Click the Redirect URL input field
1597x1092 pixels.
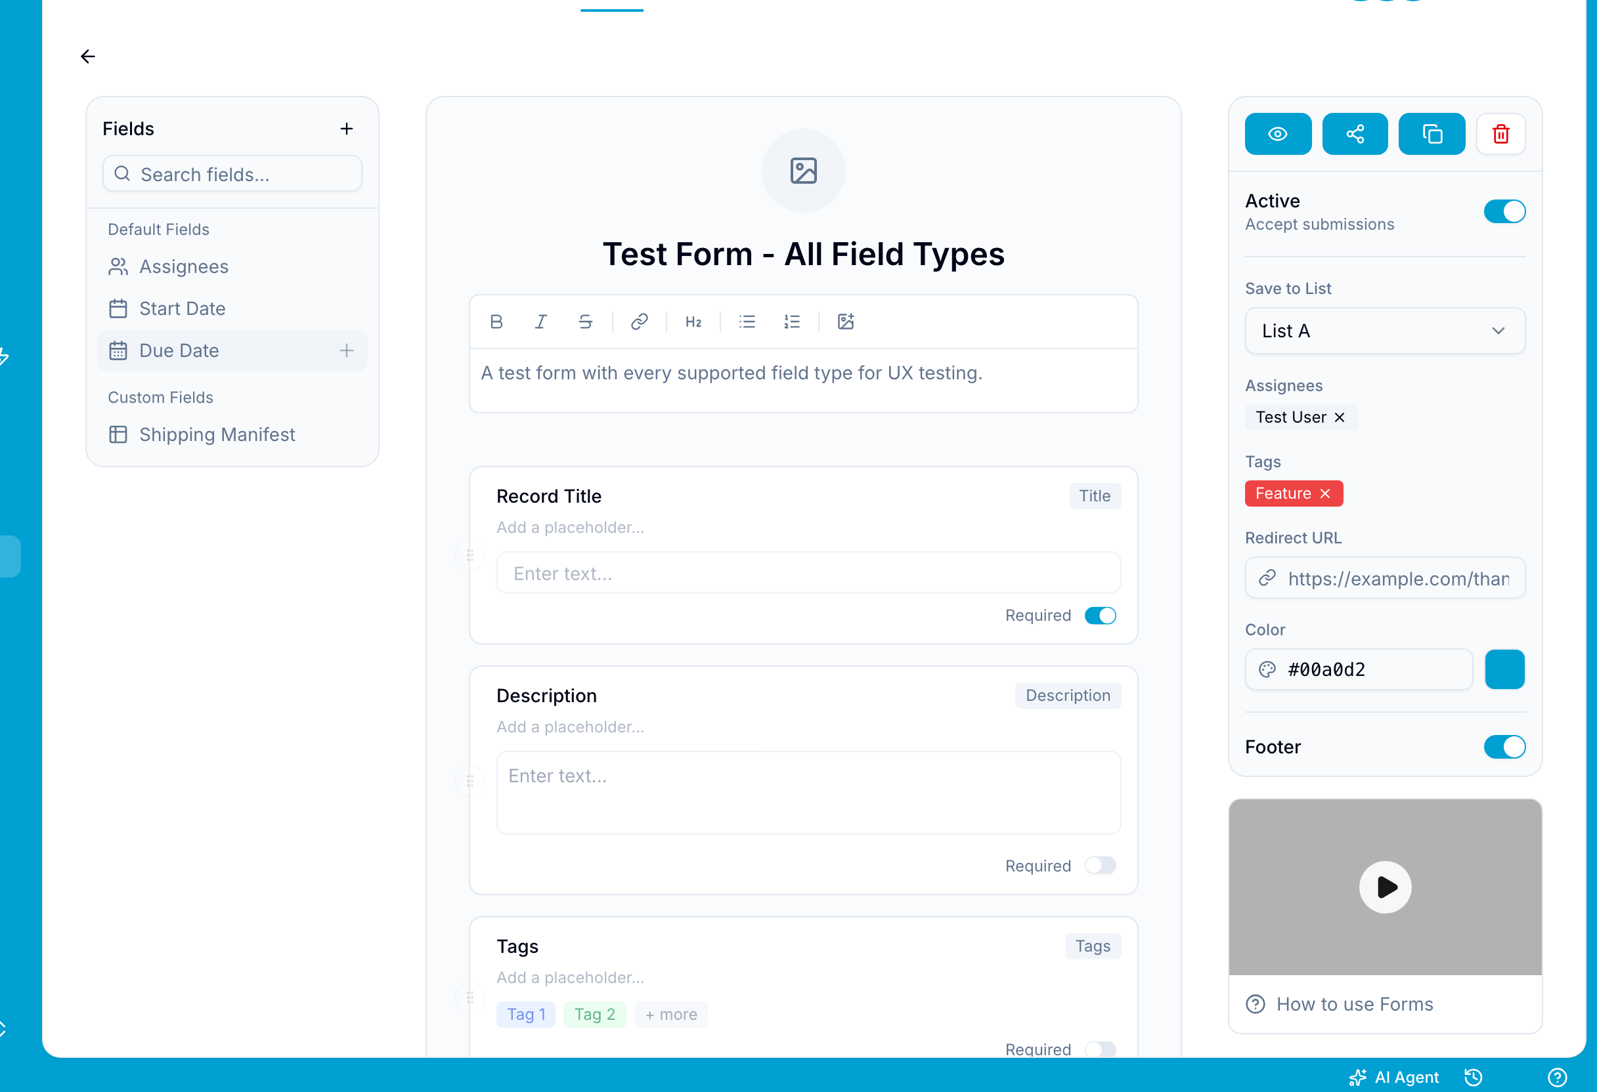[x=1385, y=578]
